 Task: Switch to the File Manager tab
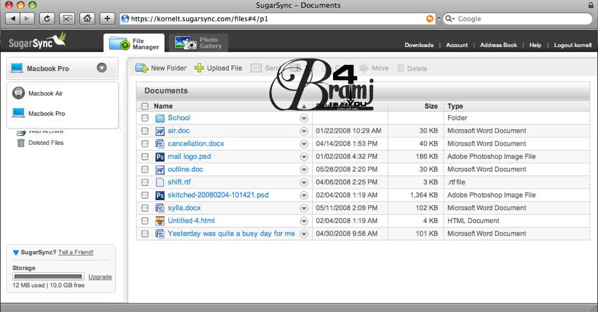tap(134, 43)
